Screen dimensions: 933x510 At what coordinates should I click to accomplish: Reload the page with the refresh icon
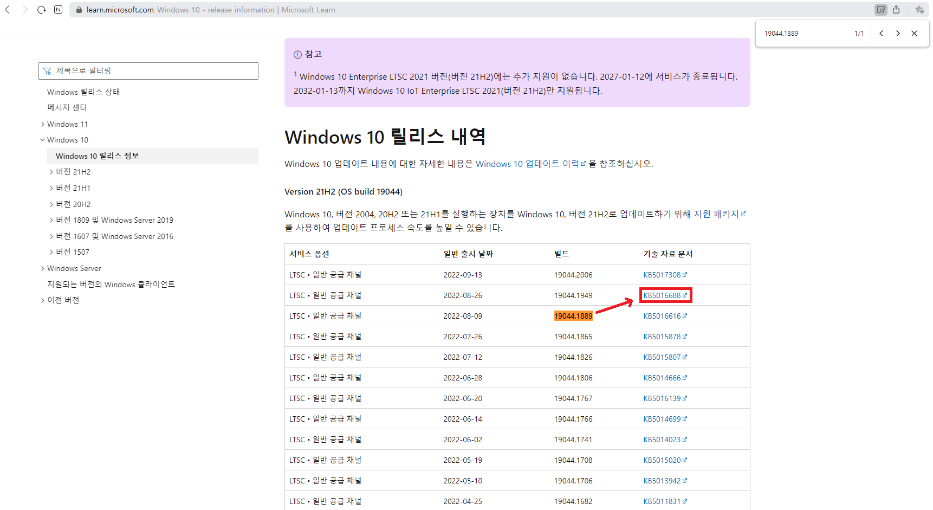(x=42, y=10)
